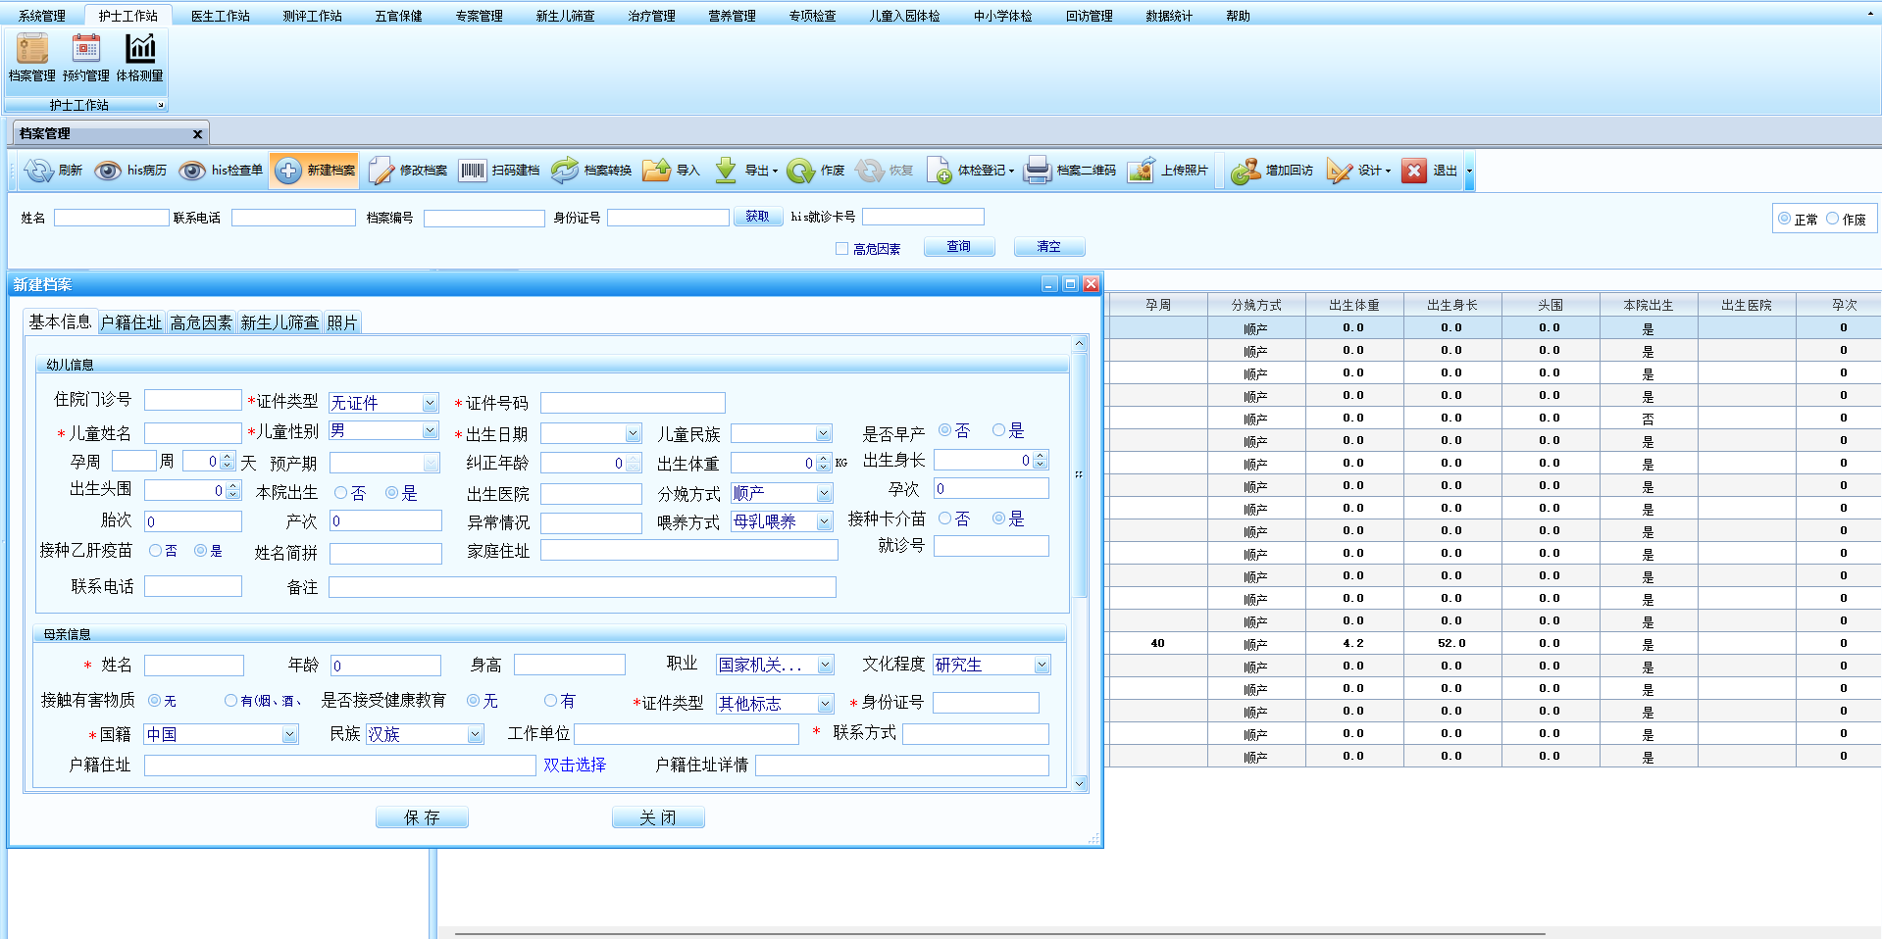Switch to 高危因素 tab
This screenshot has width=1882, height=939.
[201, 322]
